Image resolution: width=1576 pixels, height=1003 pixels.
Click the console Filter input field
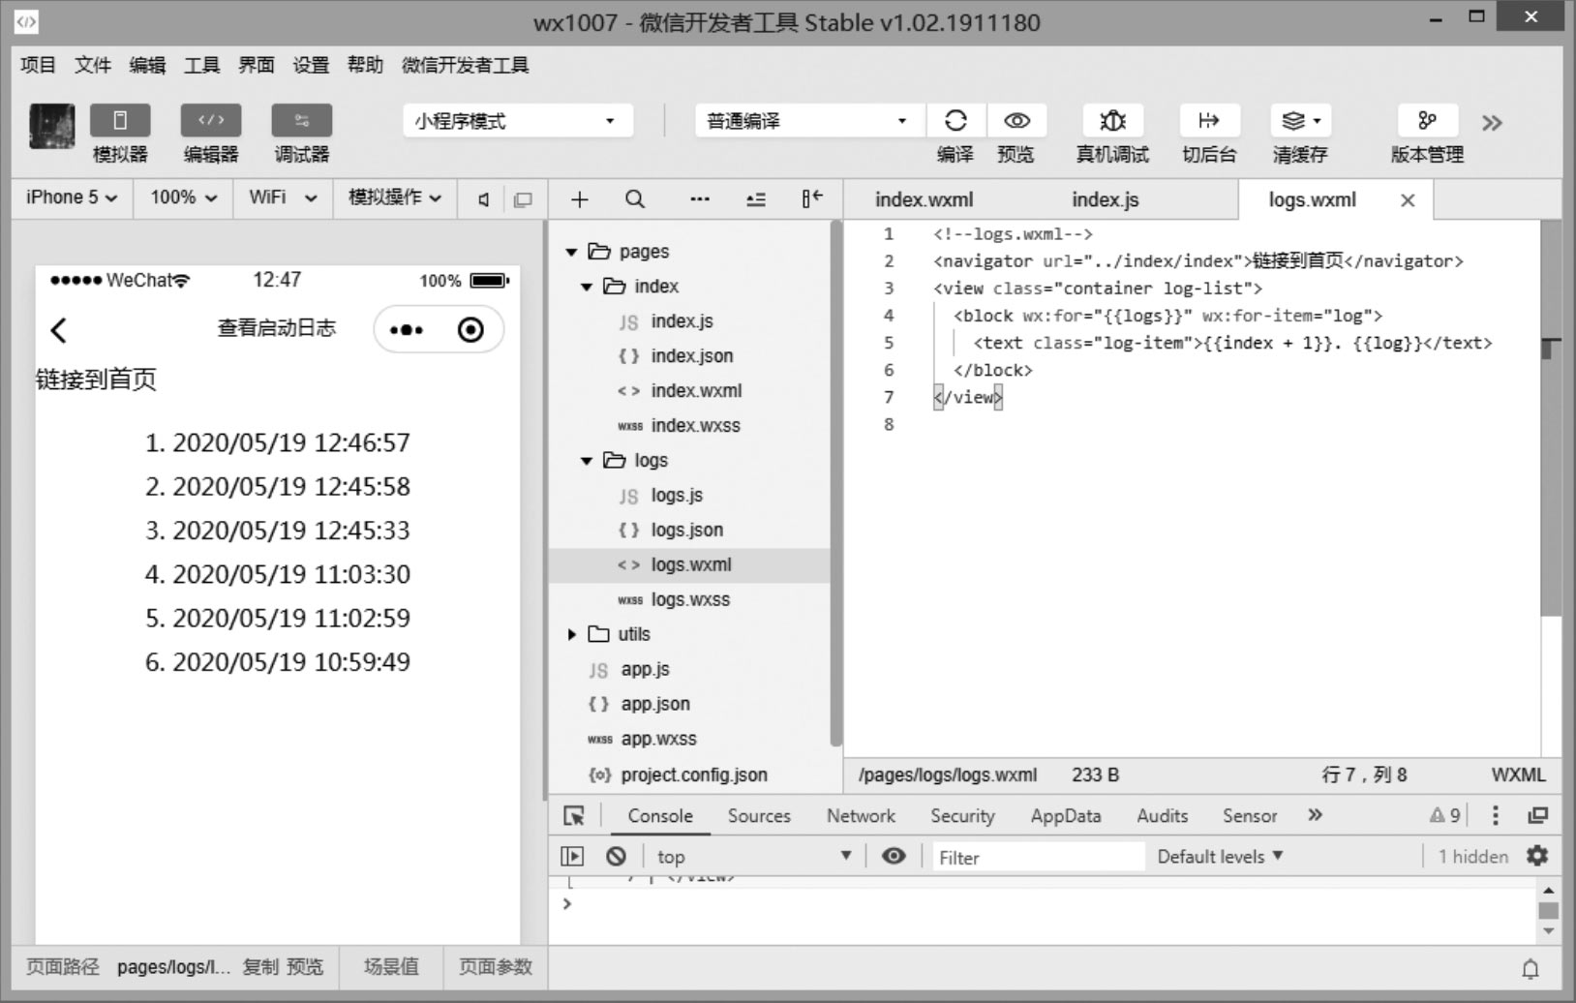(x=1039, y=858)
